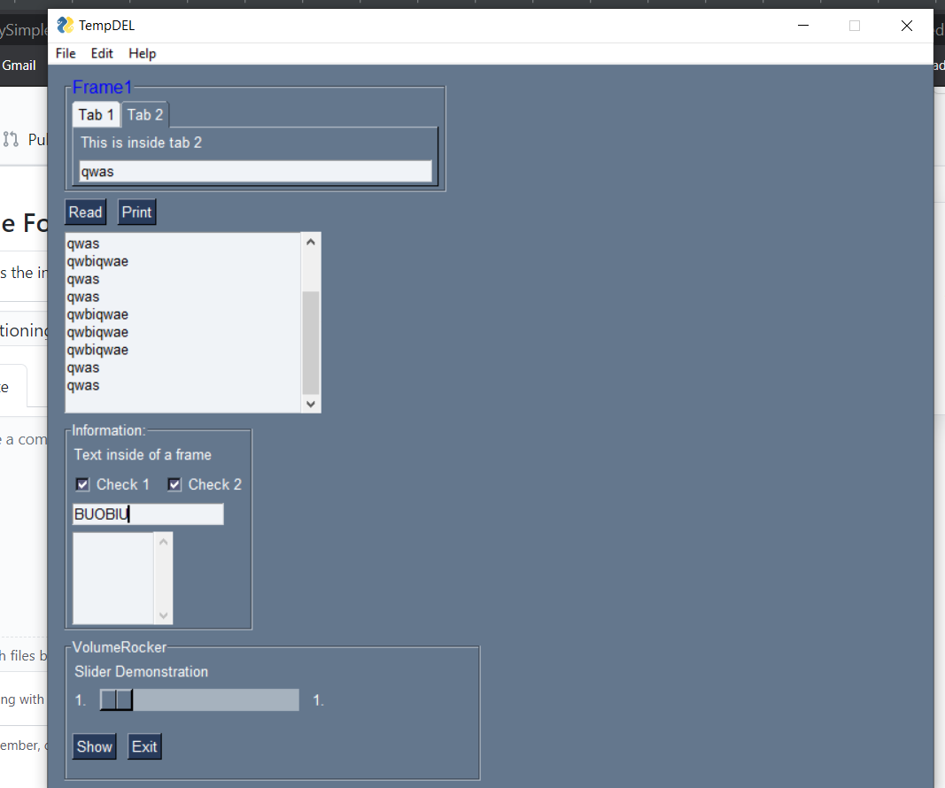This screenshot has width=945, height=788.
Task: Click the qwas input inside Tab 1
Action: 255,171
